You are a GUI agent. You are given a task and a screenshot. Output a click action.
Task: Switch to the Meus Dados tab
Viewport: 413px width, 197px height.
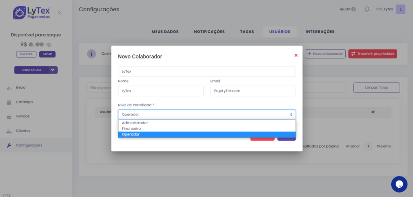165,32
